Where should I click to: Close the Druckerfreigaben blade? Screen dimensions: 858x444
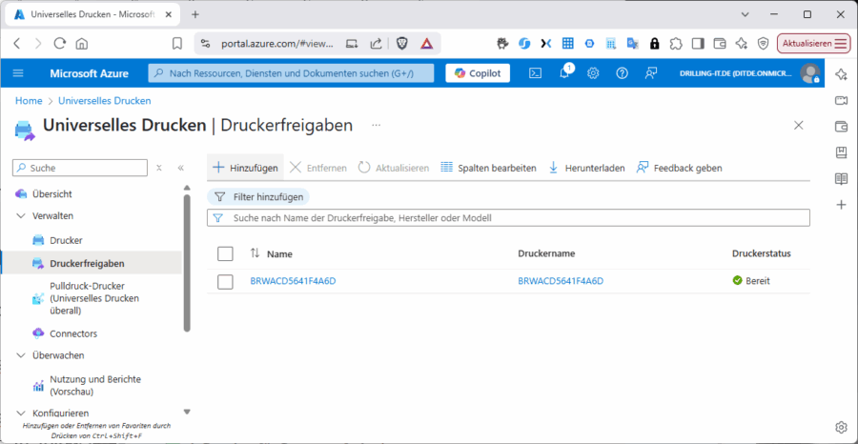[x=798, y=125]
